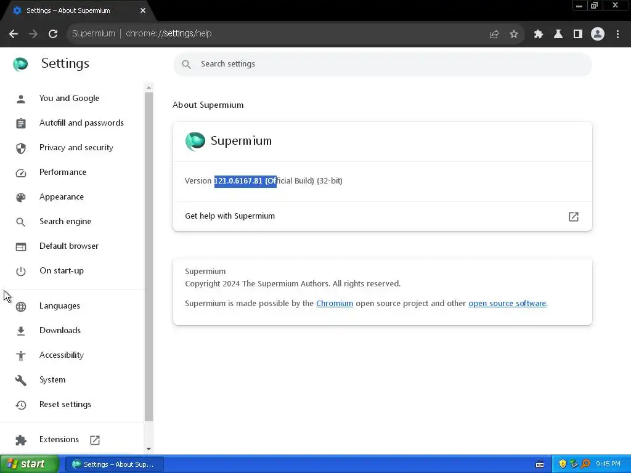The width and height of the screenshot is (631, 473).
Task: Open Reset settings section
Action: pos(65,404)
